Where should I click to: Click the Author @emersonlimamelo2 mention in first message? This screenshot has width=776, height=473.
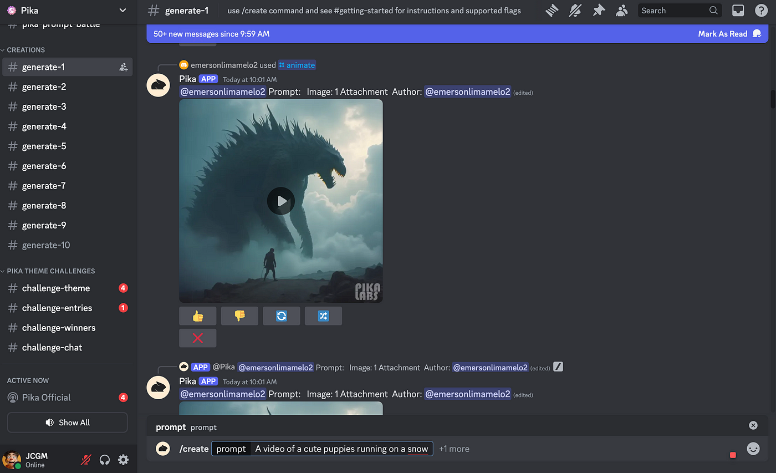point(467,92)
